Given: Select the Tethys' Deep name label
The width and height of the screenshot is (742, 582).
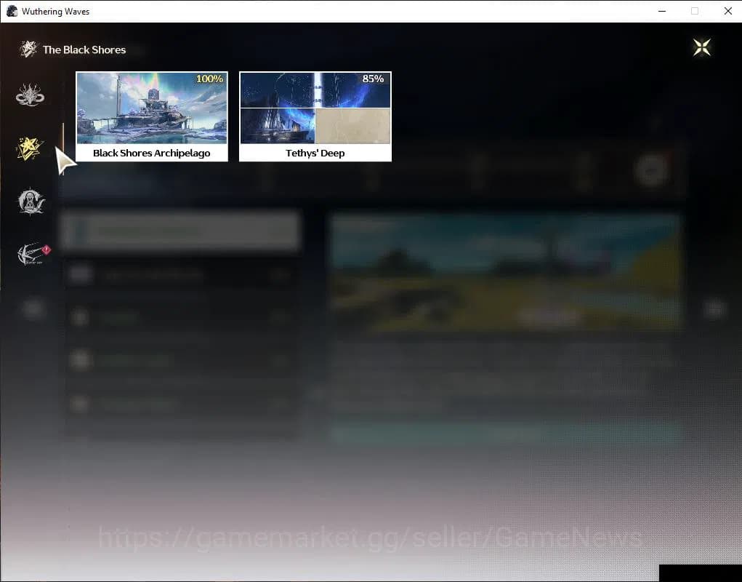Looking at the screenshot, I should tap(315, 154).
